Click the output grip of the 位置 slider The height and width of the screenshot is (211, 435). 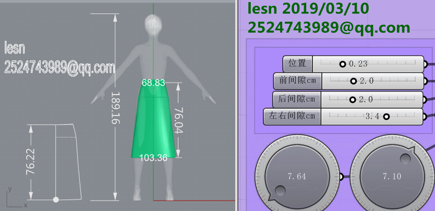425,64
